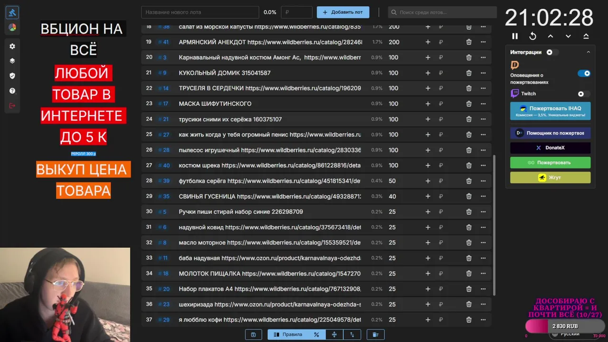
Task: Click the clear-all-lots trash icon at bottom
Action: point(375,334)
